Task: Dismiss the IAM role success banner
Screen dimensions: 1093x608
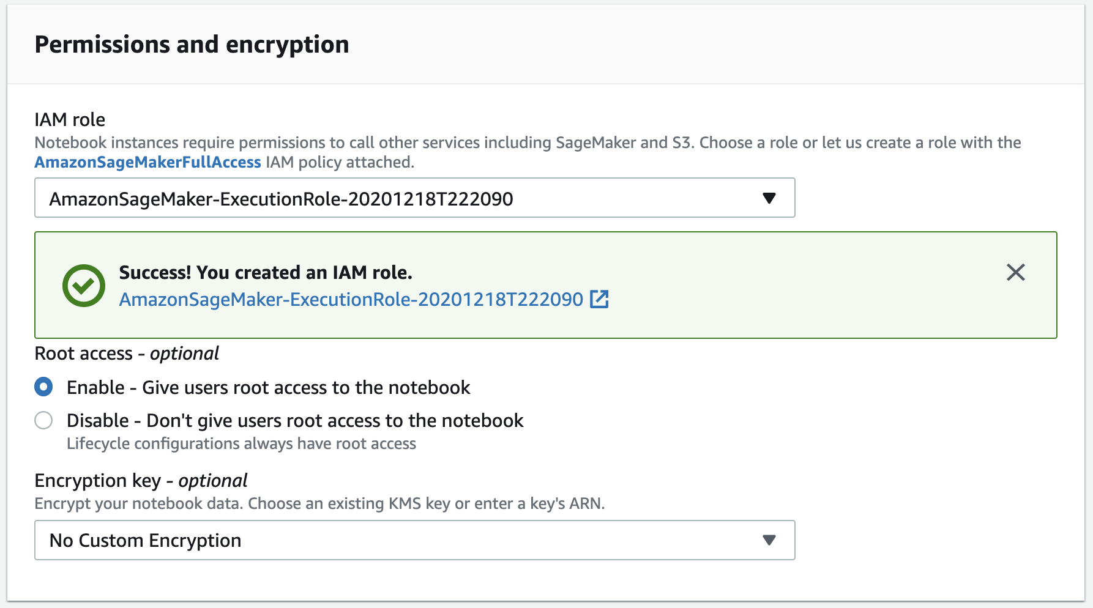Action: (1015, 272)
